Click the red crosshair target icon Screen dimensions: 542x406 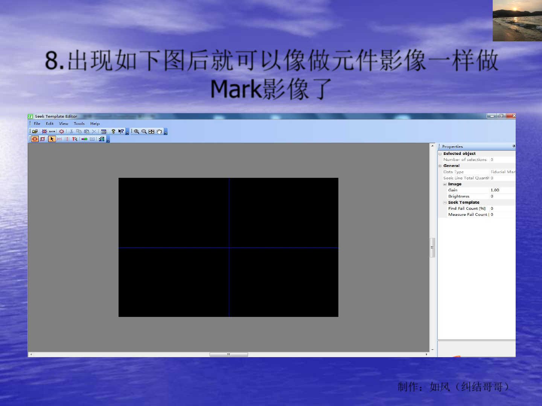tap(61, 132)
